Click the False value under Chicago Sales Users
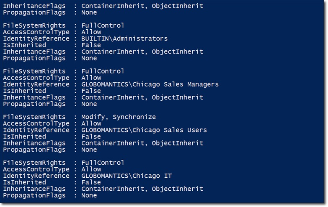328x207 pixels. click(91, 136)
